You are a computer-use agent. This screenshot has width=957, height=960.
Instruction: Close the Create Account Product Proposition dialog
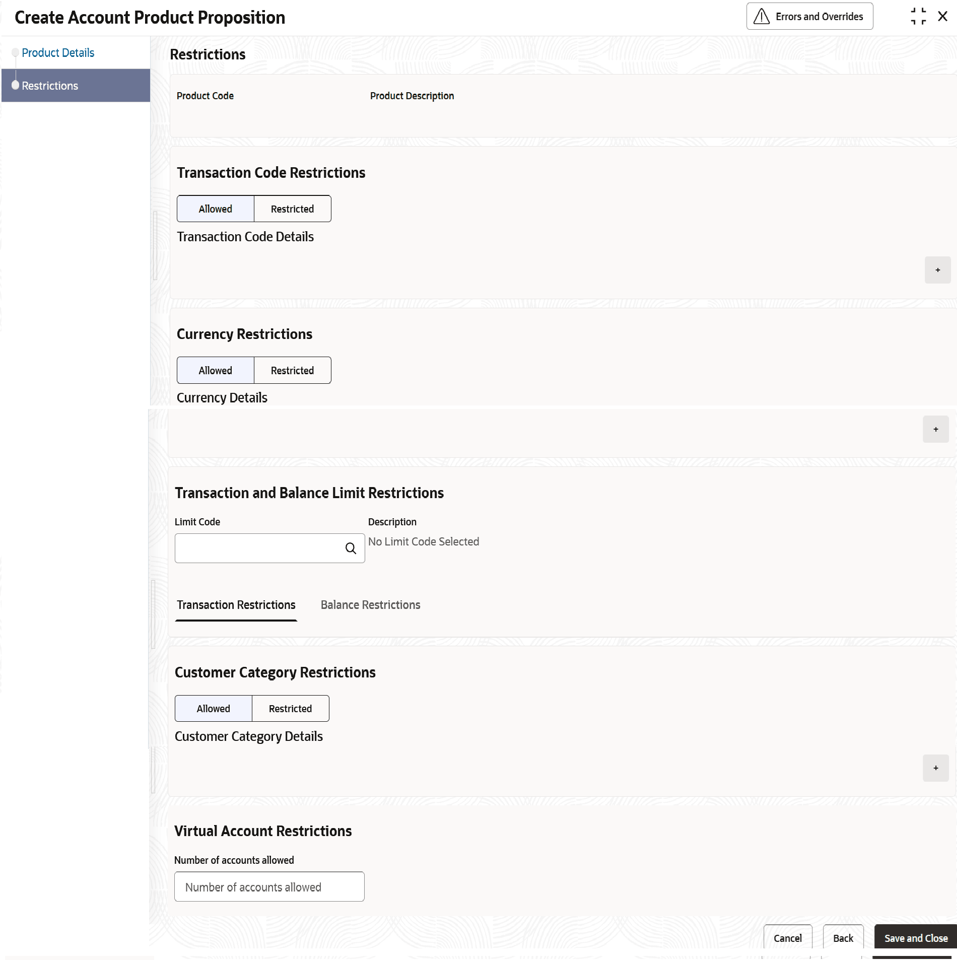coord(943,16)
